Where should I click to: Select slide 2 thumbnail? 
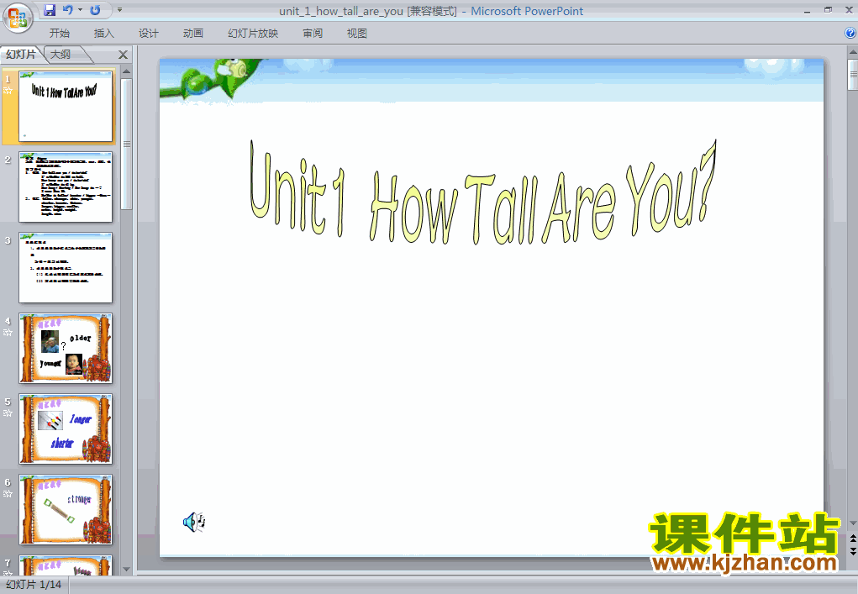[66, 187]
